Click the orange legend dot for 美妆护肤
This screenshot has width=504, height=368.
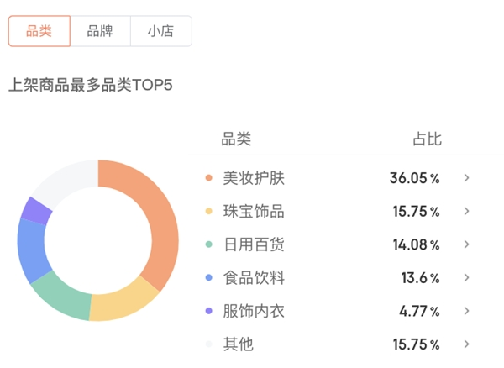[208, 178]
